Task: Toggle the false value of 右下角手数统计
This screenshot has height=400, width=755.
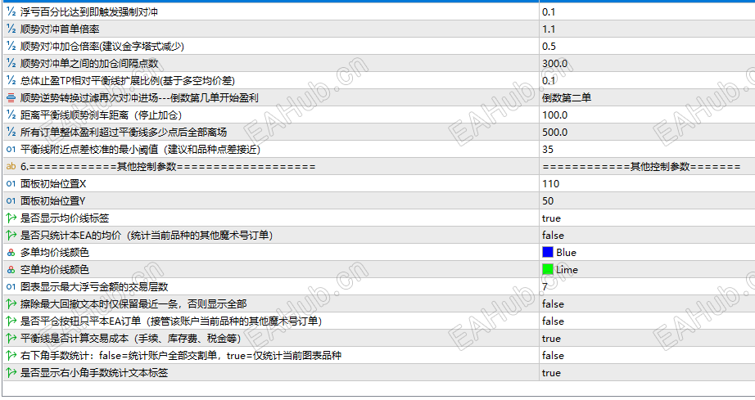Action: (553, 356)
